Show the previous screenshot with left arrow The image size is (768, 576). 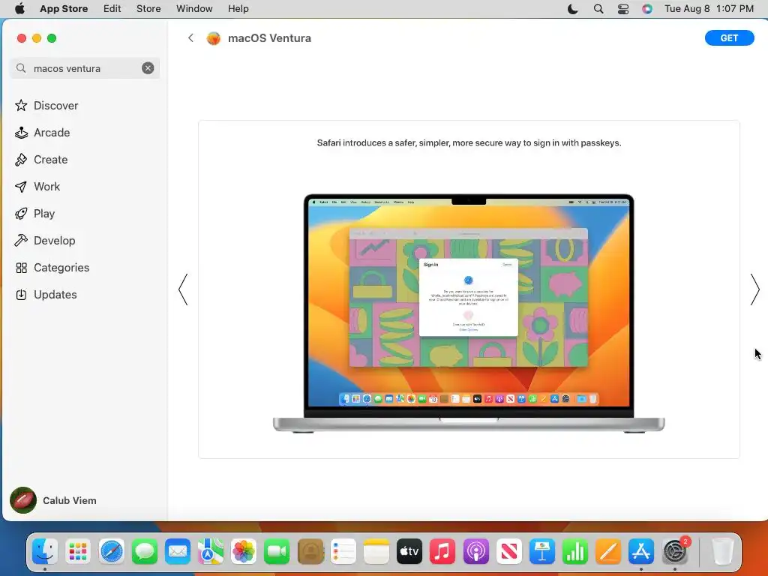183,289
